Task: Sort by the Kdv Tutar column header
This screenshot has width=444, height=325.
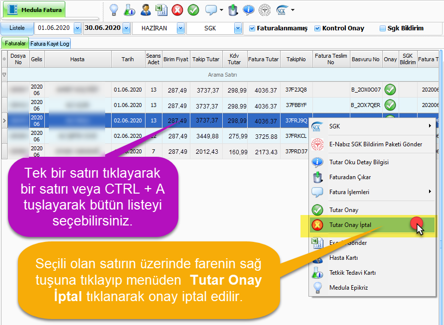Action: (235, 59)
